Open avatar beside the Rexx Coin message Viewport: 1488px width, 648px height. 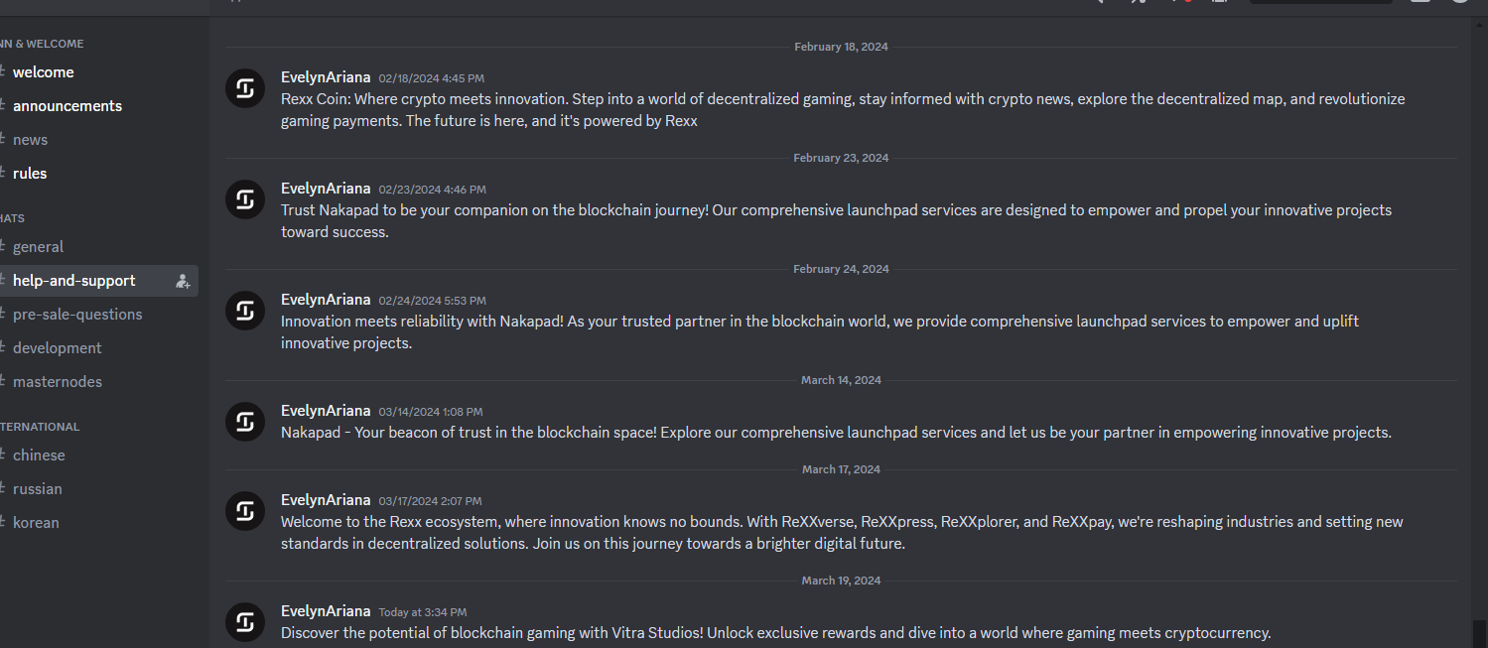pos(245,88)
